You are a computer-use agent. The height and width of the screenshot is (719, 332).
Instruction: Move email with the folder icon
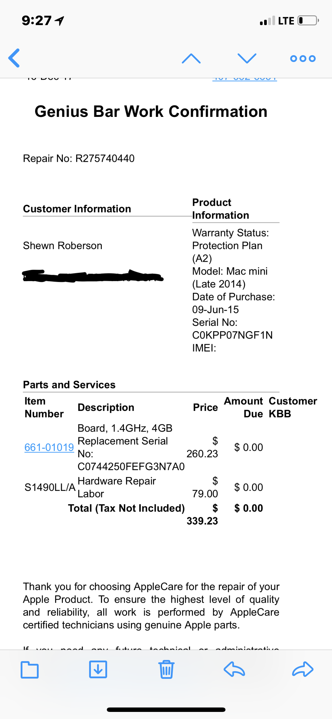tap(30, 669)
